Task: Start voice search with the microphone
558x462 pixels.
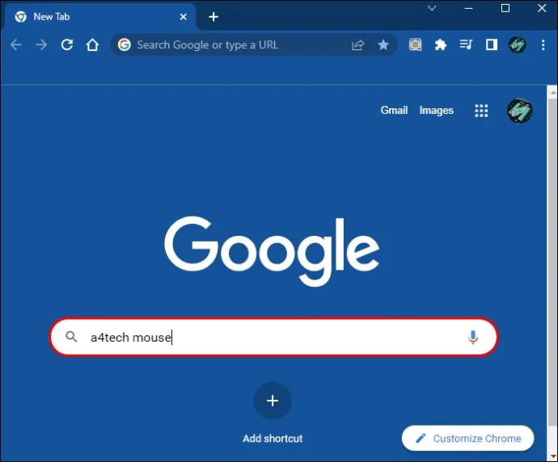Action: point(473,337)
